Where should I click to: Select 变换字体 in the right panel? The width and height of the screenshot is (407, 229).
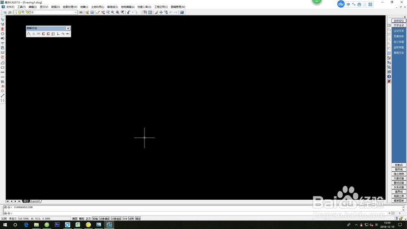tap(399, 36)
